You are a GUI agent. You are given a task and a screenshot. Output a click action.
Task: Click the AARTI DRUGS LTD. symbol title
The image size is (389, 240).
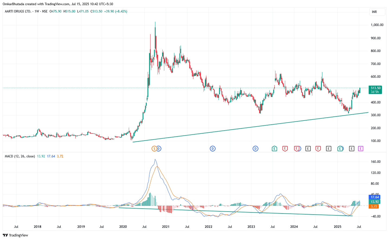coord(18,11)
